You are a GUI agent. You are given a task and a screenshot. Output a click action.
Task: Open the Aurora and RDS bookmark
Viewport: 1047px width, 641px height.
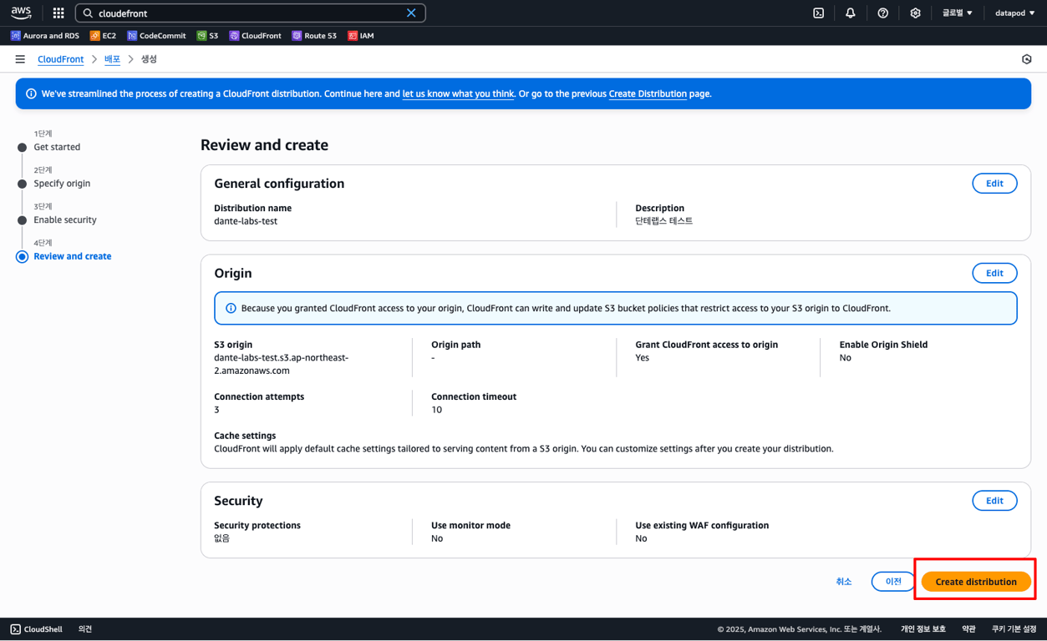click(45, 36)
